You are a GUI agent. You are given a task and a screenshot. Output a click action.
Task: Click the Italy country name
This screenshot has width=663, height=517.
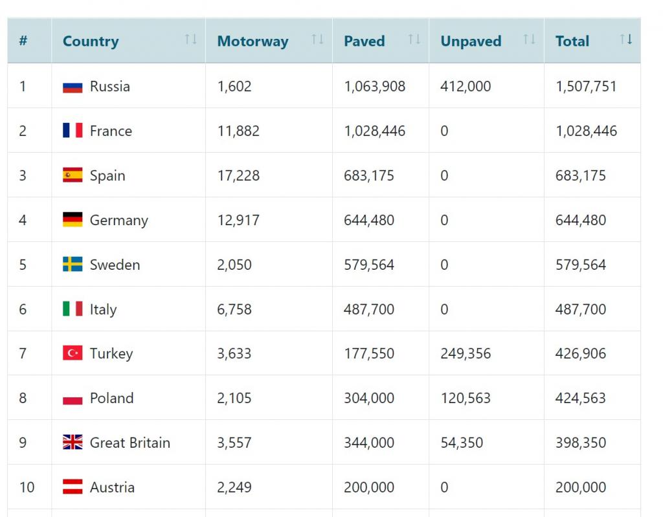click(104, 309)
